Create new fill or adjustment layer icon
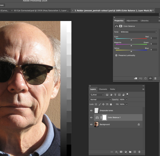Image resolution: width=160 pixels, height=156 pixels. point(126,152)
